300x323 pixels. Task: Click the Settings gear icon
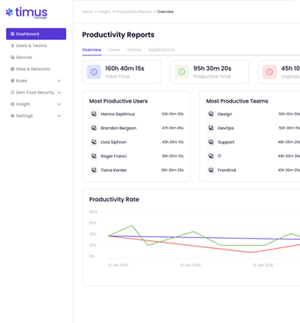click(x=13, y=116)
